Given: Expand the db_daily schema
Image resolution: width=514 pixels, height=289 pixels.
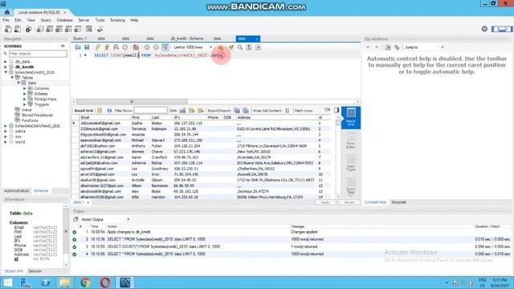Looking at the screenshot, I should point(6,62).
